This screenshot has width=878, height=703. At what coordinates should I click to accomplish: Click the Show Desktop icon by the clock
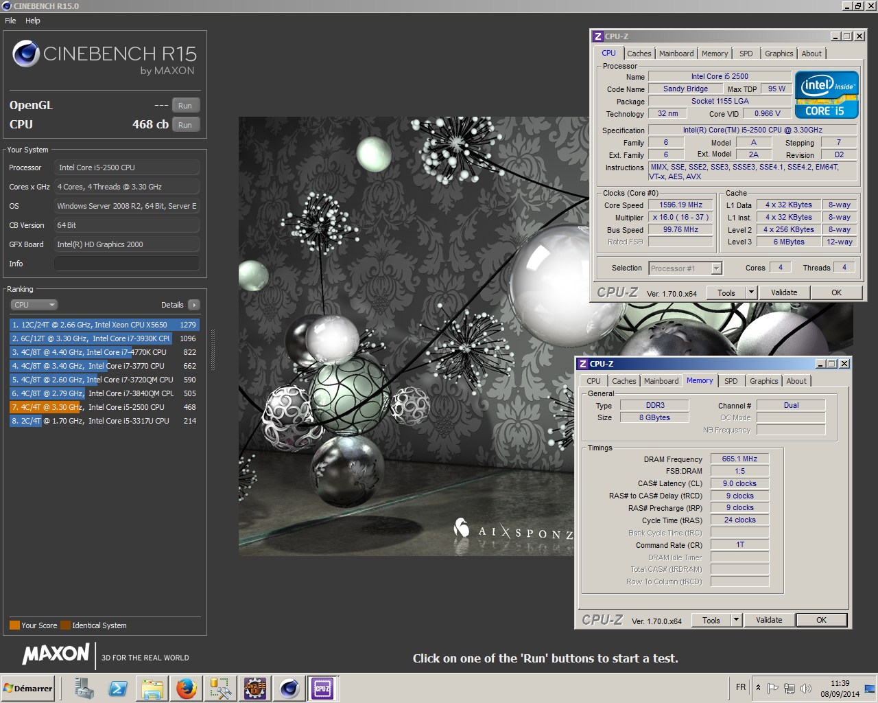(870, 689)
